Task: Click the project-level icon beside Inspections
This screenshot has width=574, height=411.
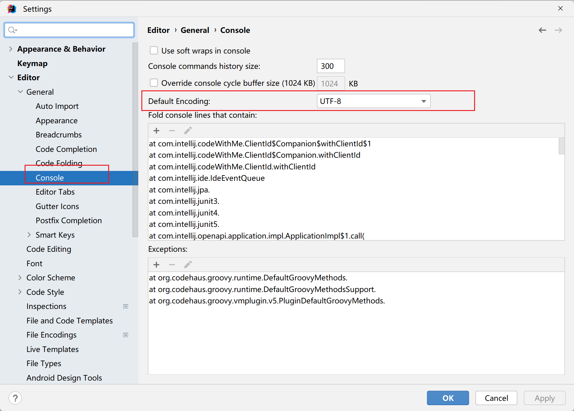Action: (x=126, y=306)
